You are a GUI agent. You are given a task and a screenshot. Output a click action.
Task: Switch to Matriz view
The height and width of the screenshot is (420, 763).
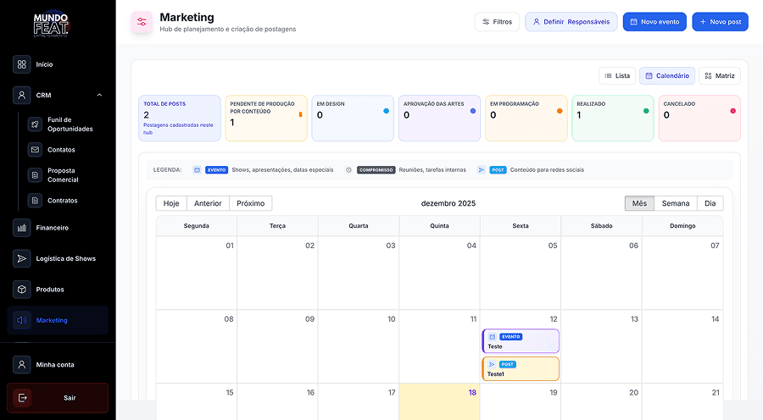720,76
